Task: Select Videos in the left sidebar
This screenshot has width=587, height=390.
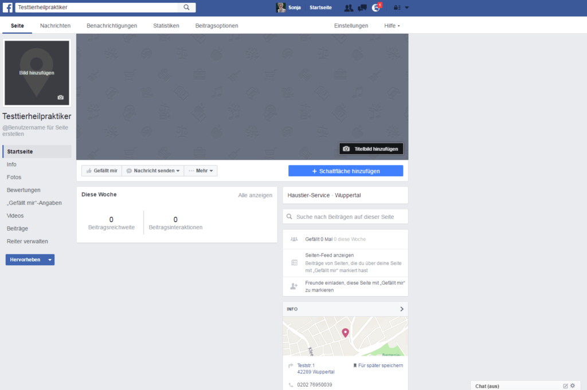Action: (x=15, y=216)
